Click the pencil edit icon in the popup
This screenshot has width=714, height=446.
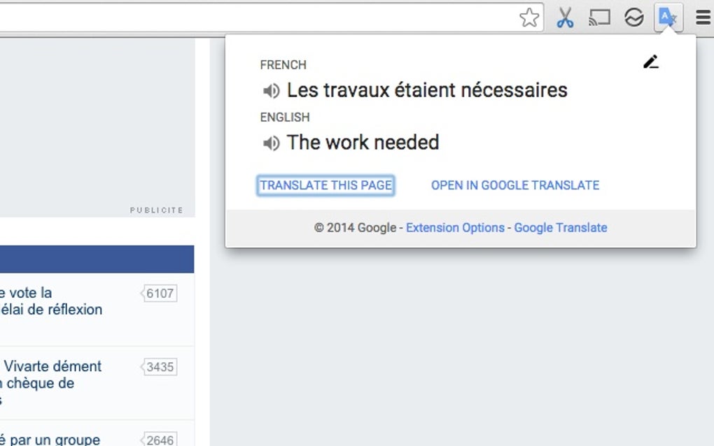[651, 62]
